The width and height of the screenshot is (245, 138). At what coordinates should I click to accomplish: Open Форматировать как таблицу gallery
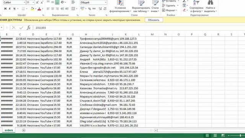(x=141, y=7)
